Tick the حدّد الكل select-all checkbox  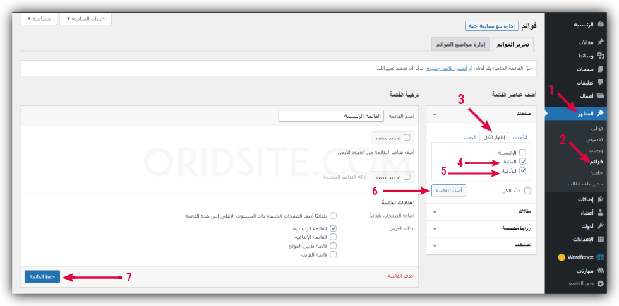point(527,191)
